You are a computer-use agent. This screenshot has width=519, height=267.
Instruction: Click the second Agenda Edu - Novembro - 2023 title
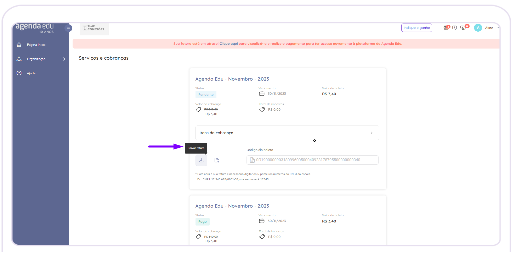click(232, 206)
